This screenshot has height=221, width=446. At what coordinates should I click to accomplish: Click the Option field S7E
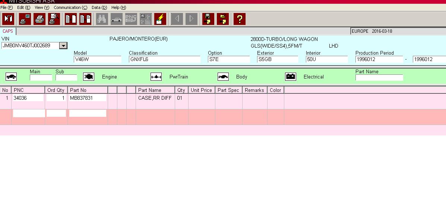tap(229, 60)
